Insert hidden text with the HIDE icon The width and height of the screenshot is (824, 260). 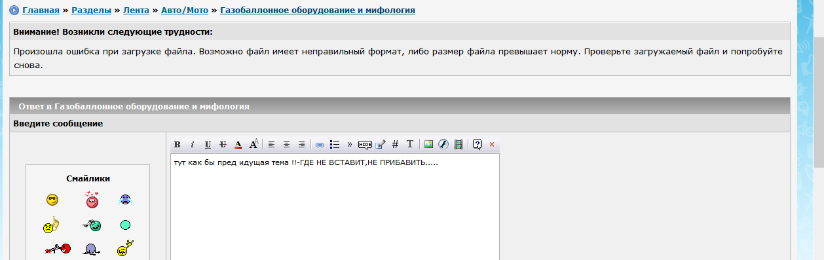pyautogui.click(x=365, y=144)
